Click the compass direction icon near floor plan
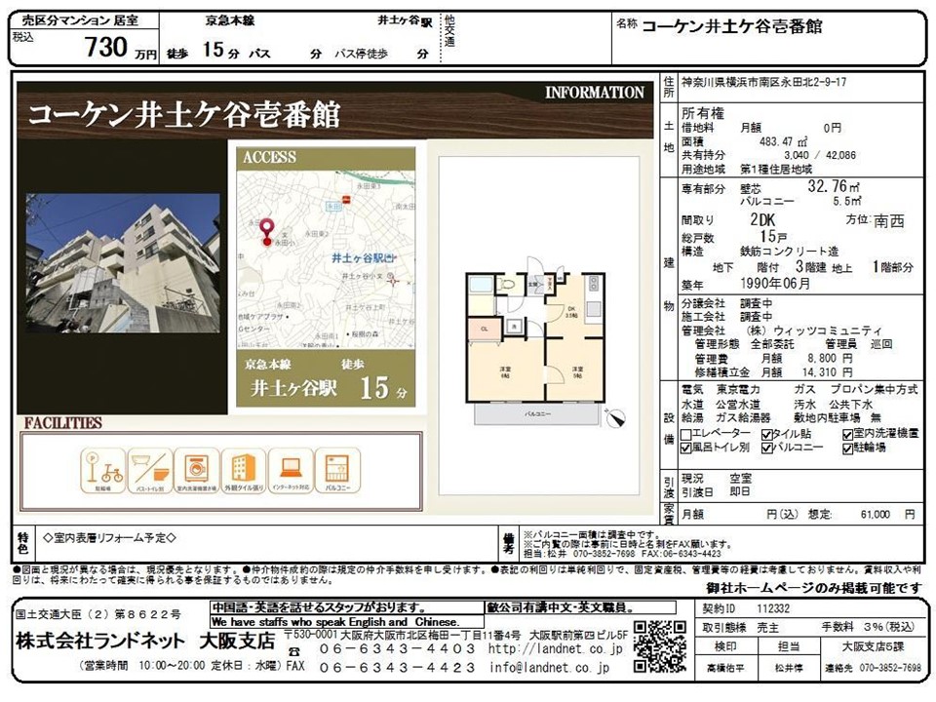The height and width of the screenshot is (702, 936). click(x=615, y=418)
